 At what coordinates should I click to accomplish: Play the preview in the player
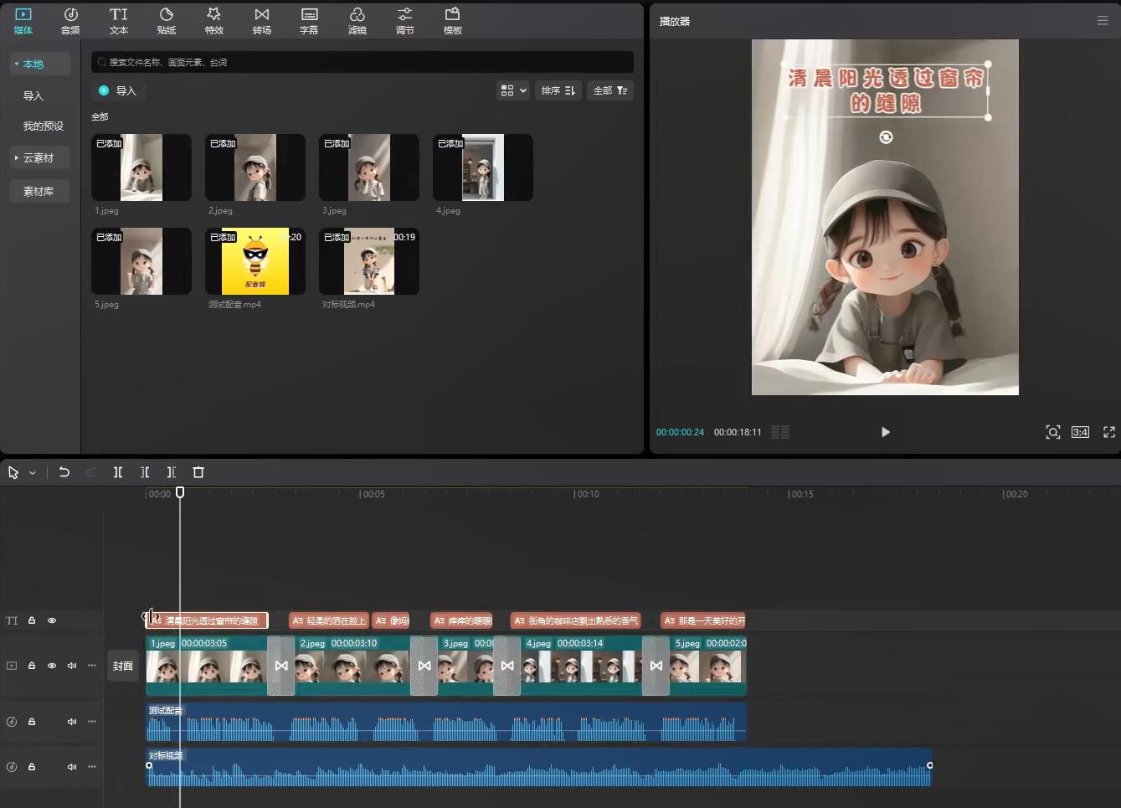(886, 432)
